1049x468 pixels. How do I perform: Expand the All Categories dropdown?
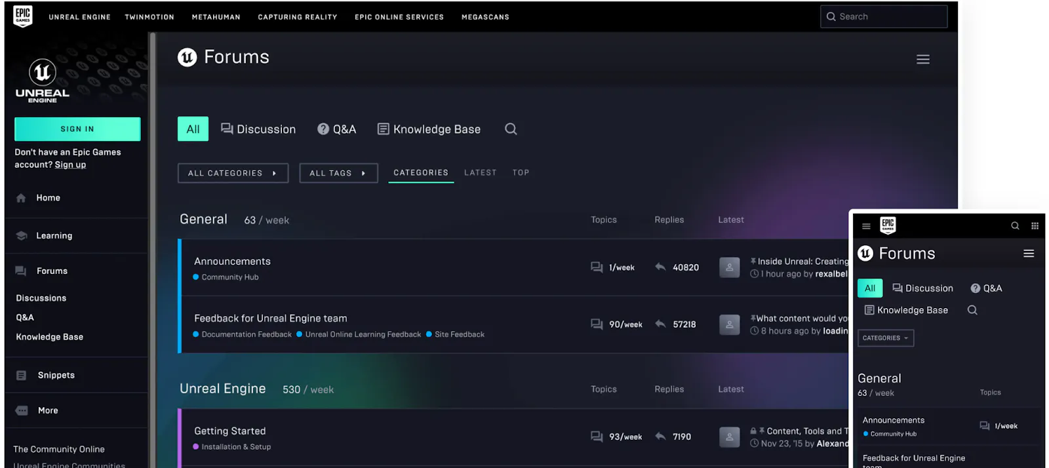233,173
